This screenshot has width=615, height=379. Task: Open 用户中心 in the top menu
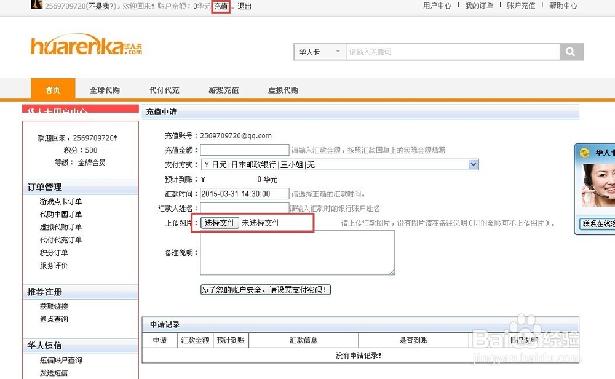pyautogui.click(x=437, y=6)
